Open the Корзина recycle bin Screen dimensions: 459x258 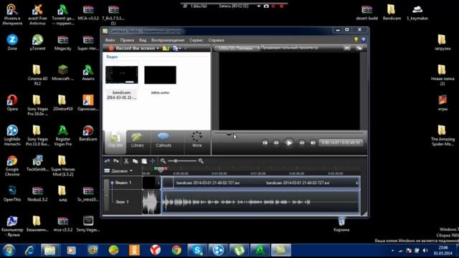(341, 224)
